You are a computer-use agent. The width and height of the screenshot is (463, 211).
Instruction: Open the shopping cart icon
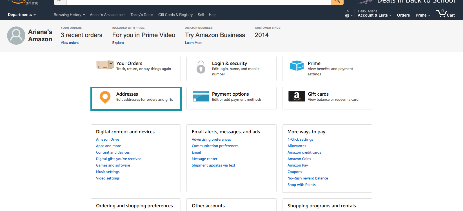click(441, 13)
